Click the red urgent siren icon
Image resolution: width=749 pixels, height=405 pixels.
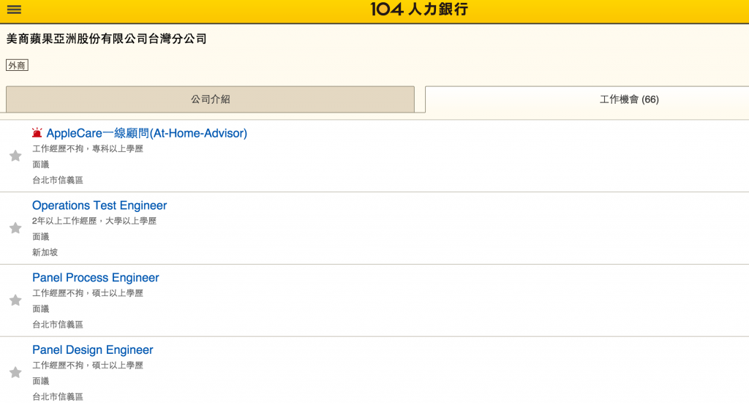[x=37, y=133]
